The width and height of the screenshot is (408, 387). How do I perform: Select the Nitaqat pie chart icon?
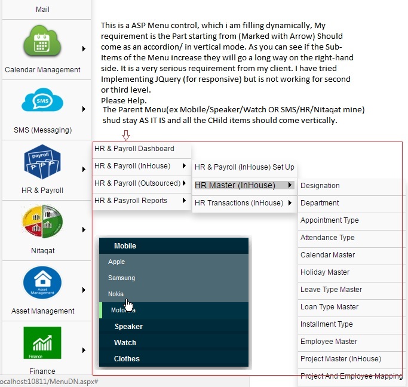pos(42,222)
